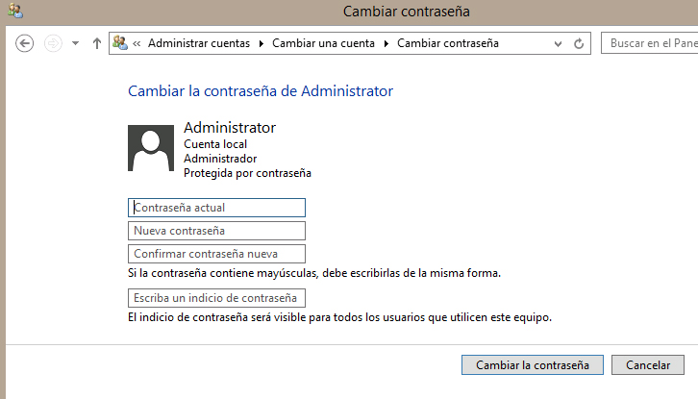Expand the double chevron before Administrar cuentas
The height and width of the screenshot is (399, 698).
[137, 43]
